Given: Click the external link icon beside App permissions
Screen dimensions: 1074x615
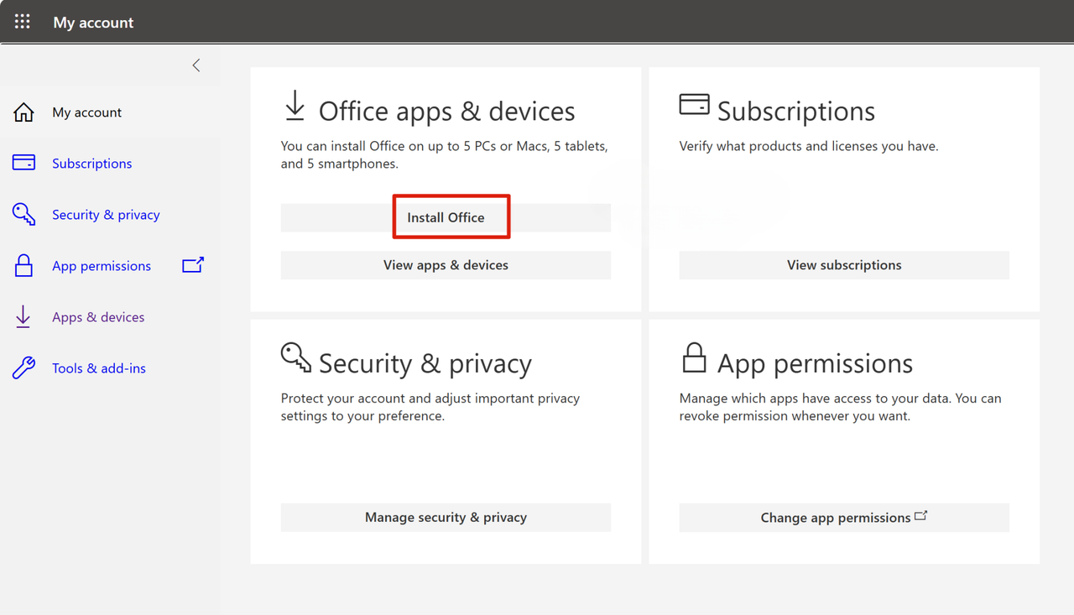Looking at the screenshot, I should tap(192, 265).
